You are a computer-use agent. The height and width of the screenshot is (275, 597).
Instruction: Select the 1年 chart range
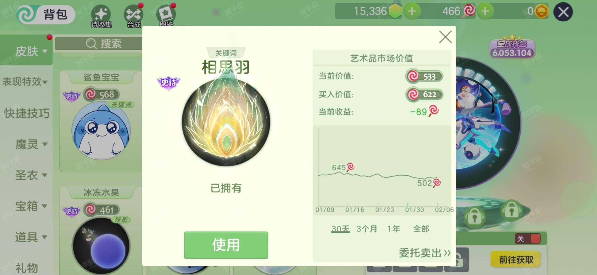[x=394, y=229]
